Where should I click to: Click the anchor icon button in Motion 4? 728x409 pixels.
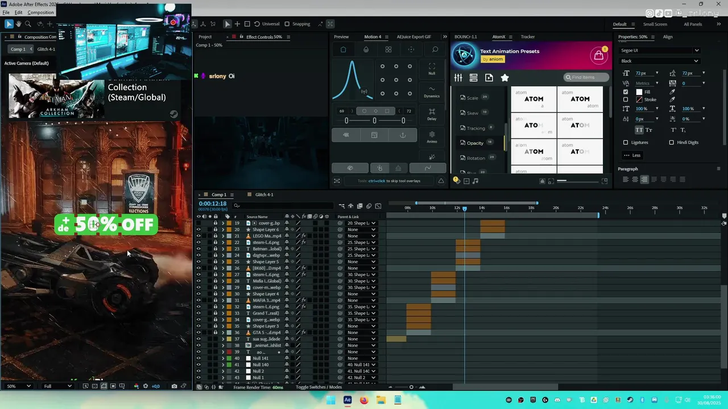point(403,135)
